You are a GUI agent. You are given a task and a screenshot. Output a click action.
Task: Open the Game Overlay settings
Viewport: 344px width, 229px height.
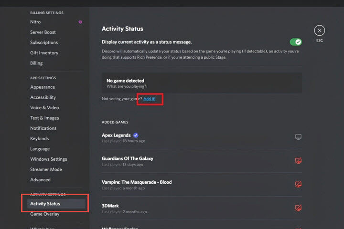click(x=45, y=214)
